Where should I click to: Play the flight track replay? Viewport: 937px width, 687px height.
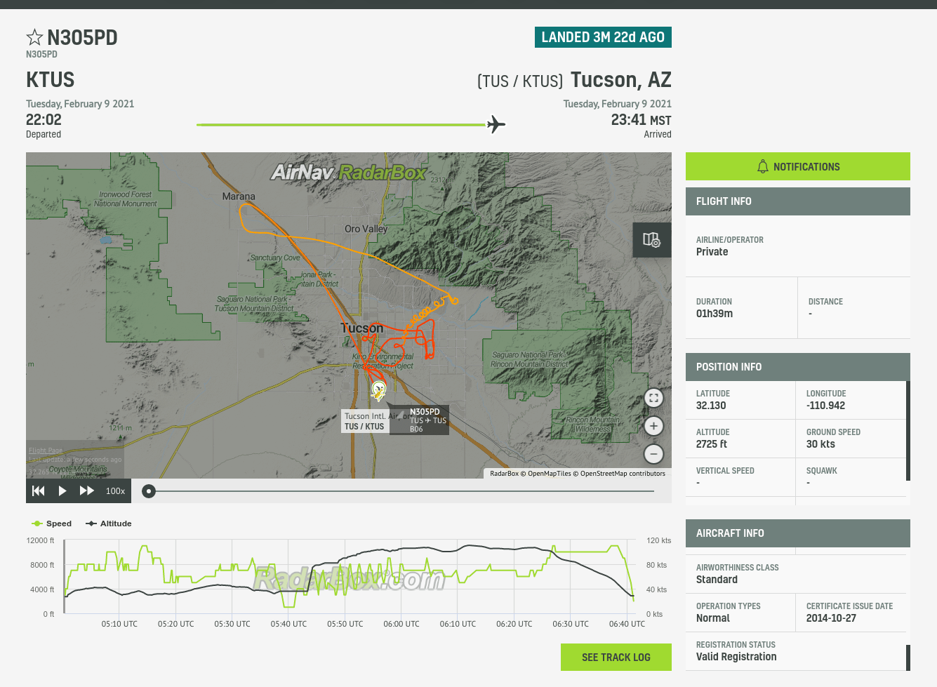point(62,491)
